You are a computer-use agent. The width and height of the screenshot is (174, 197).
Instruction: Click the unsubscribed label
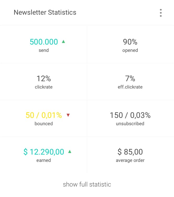tap(130, 124)
